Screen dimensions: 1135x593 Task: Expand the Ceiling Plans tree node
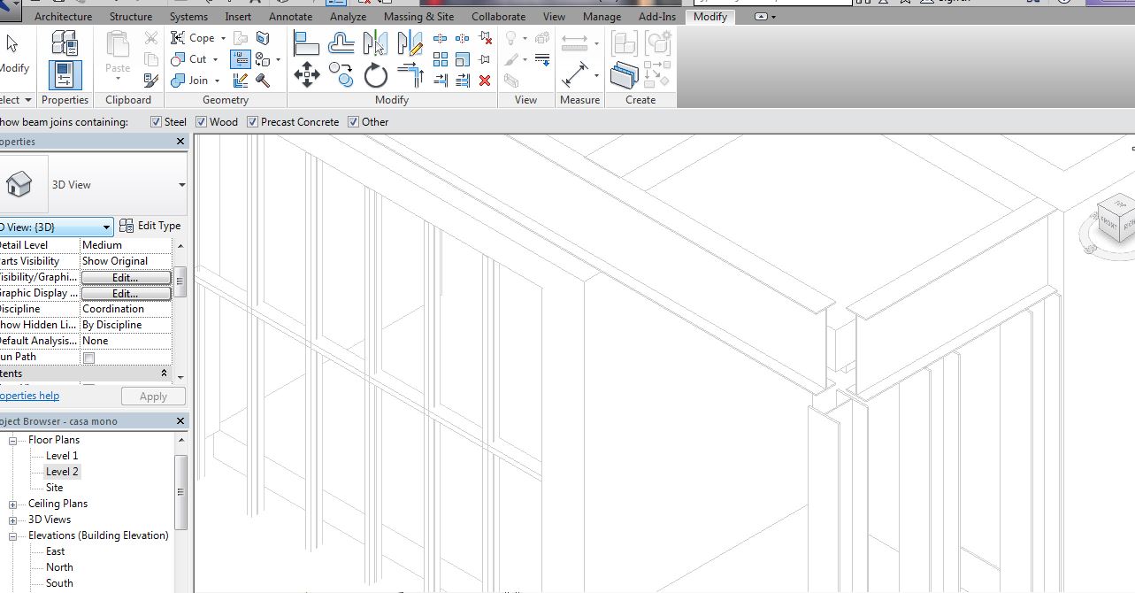13,504
